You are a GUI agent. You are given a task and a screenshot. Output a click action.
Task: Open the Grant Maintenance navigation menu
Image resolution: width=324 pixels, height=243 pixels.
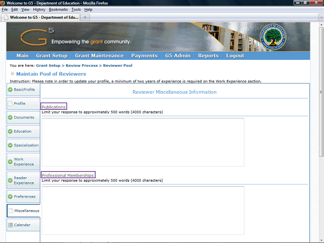(99, 56)
